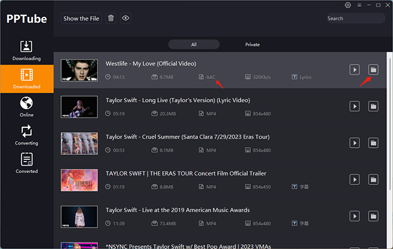This screenshot has width=393, height=249.
Task: Play THE ERAS TOUR Concert Film Trailer
Action: point(354,180)
